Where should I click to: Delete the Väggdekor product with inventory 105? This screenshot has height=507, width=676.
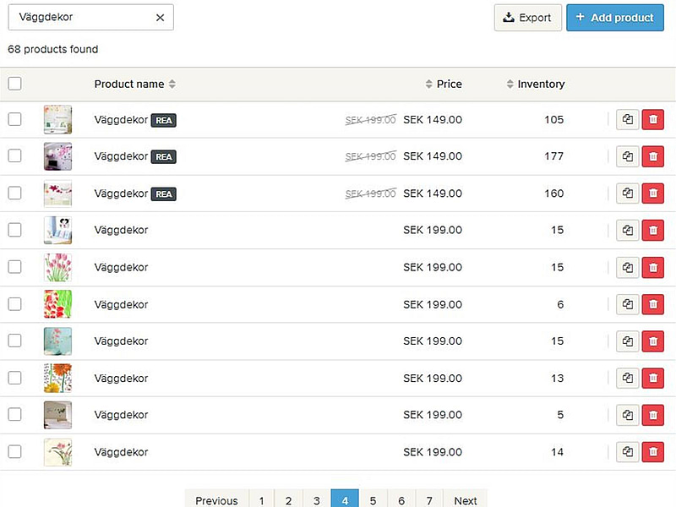click(652, 120)
